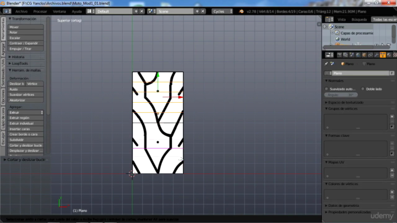Click the scene browse icon

pyautogui.click(x=151, y=11)
